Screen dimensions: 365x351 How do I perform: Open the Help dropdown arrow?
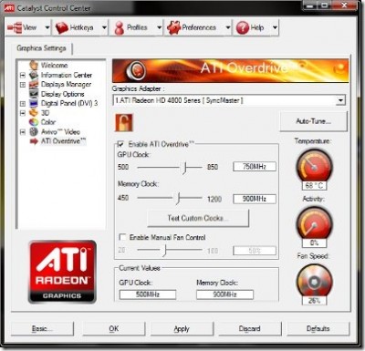click(275, 27)
